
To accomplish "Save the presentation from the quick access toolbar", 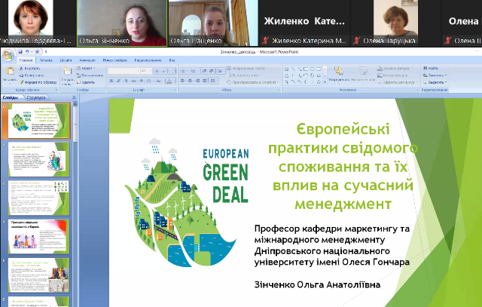I will tap(20, 52).
